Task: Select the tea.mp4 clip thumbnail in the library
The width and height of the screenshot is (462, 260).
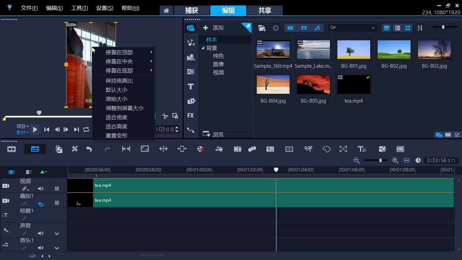Action: pos(353,84)
